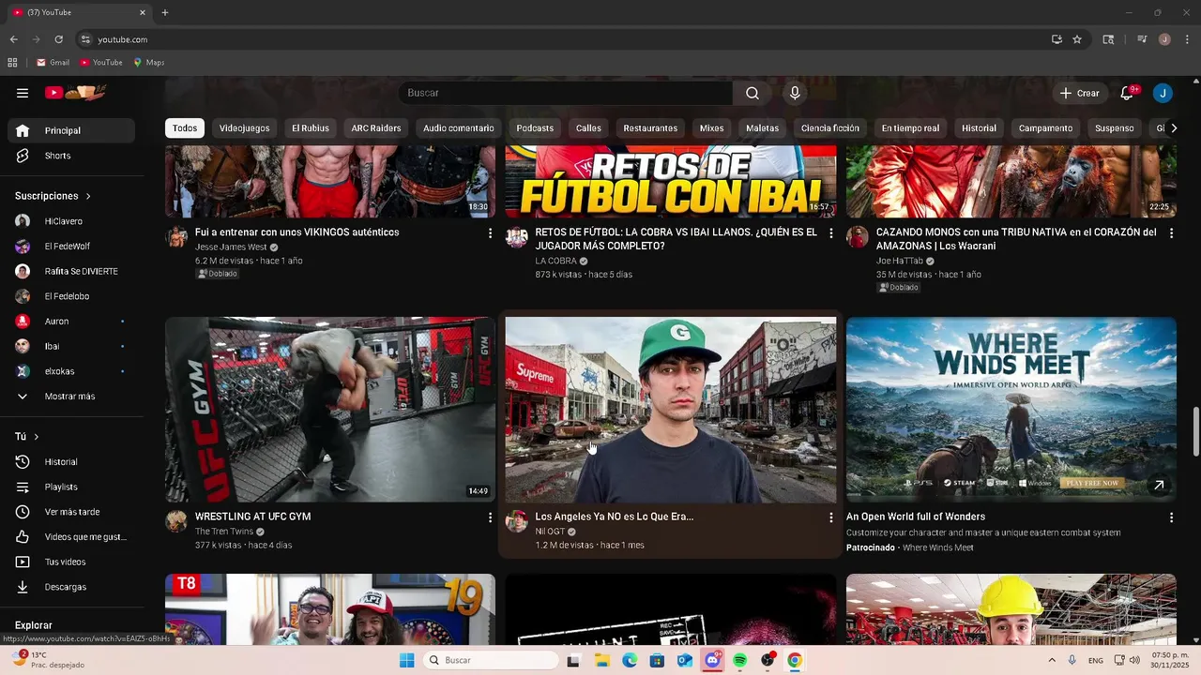Click UFC Gym wrestling video thumbnail

(x=330, y=410)
